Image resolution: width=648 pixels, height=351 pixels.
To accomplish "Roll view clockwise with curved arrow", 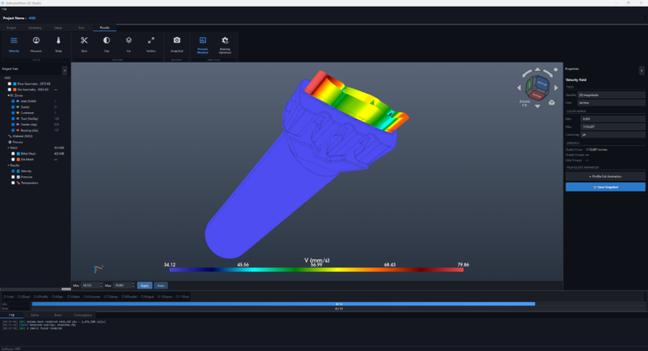I will click(548, 73).
